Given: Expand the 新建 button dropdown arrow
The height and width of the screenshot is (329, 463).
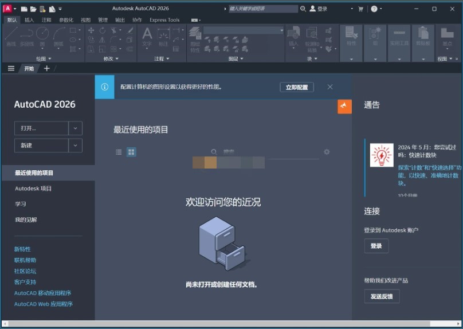Looking at the screenshot, I should pyautogui.click(x=75, y=146).
